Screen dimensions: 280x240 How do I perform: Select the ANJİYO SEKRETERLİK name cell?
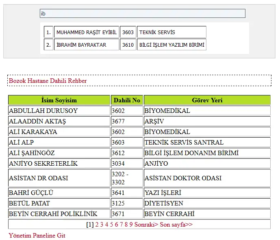click(59, 163)
